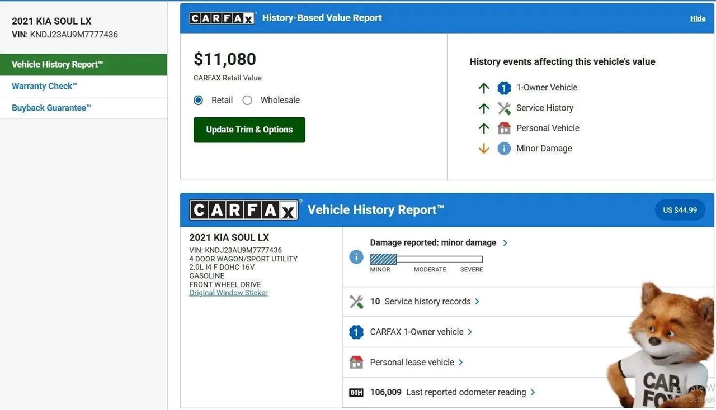Open the Original Window Sticker link
Image resolution: width=716 pixels, height=410 pixels.
point(228,293)
